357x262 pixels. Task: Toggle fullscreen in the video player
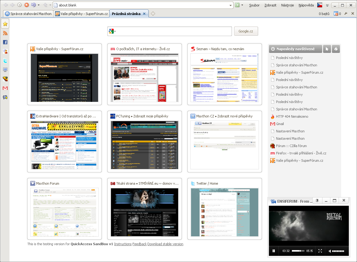coord(320,251)
